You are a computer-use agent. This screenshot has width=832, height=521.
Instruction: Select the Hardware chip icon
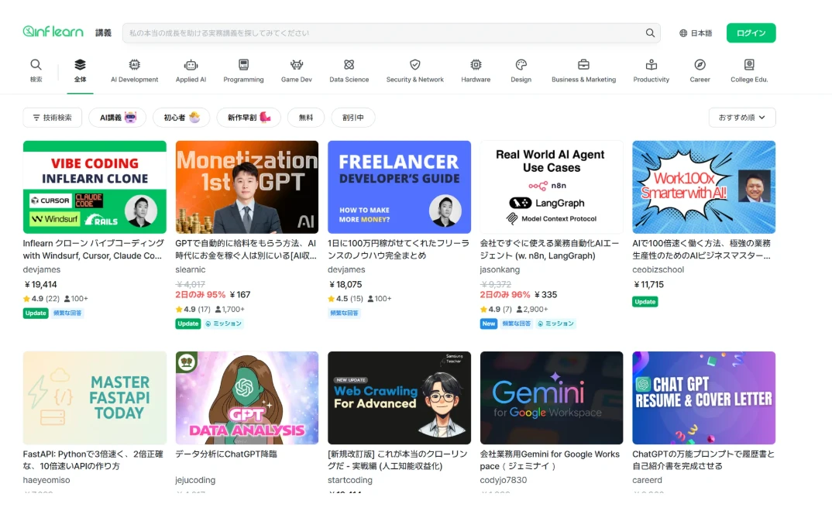(476, 65)
